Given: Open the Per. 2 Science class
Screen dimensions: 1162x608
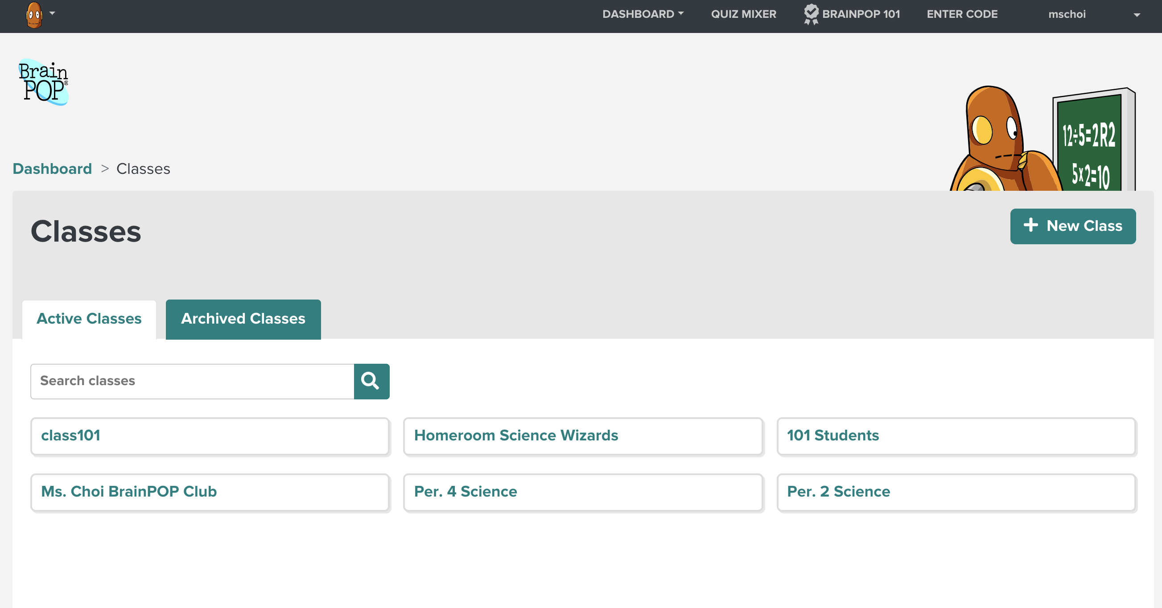Looking at the screenshot, I should pyautogui.click(x=956, y=492).
